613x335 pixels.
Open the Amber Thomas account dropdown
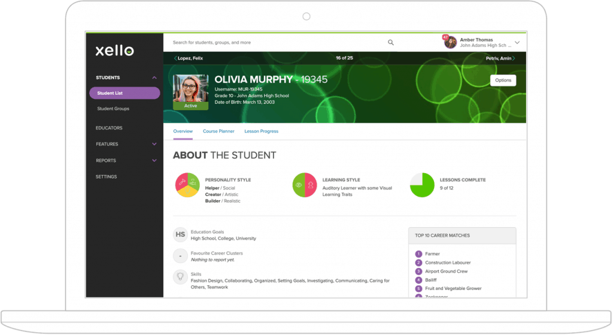point(517,43)
